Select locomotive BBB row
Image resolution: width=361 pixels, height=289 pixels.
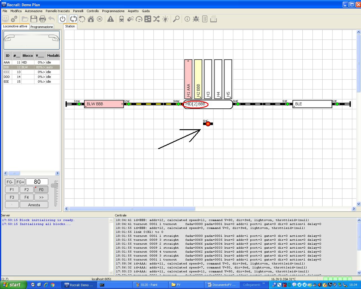tap(32, 67)
